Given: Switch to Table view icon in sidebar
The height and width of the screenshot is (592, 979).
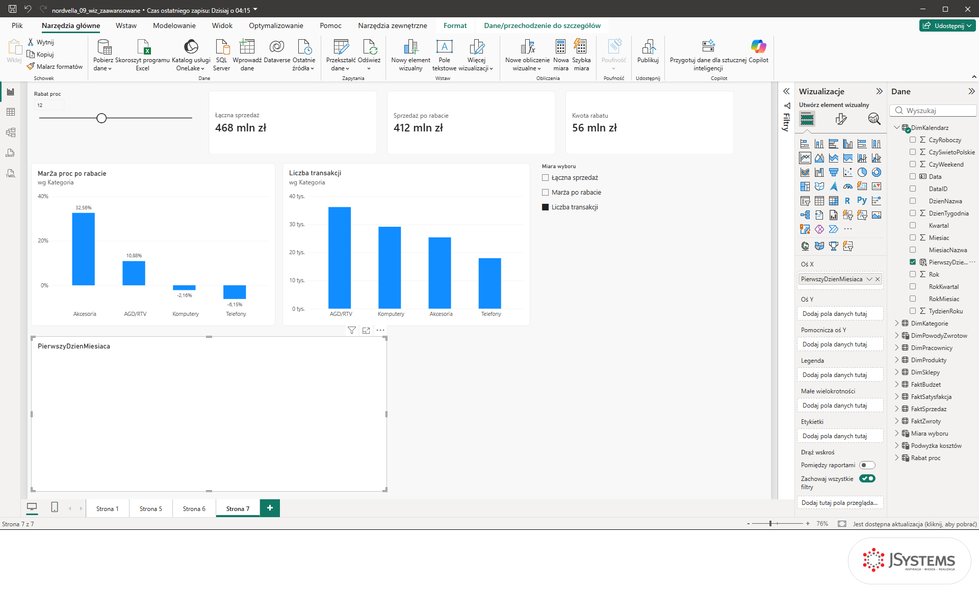Looking at the screenshot, I should (10, 112).
